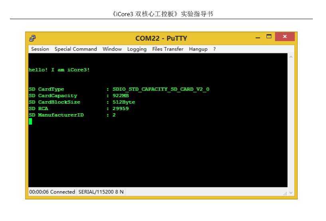326x221 pixels.
Task: Click the 29959 RCA value
Action: [x=121, y=109]
